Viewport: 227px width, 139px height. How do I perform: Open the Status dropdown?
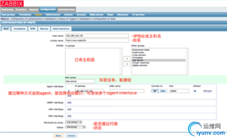75,127
